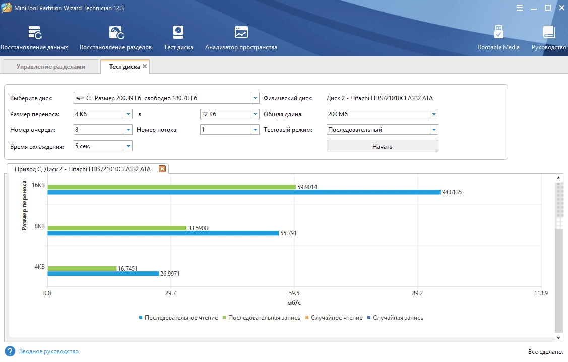
Task: Click the 16KB axis label
Action: tap(38, 185)
